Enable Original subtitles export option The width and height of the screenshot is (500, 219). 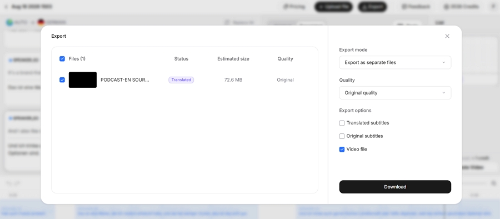tap(342, 136)
